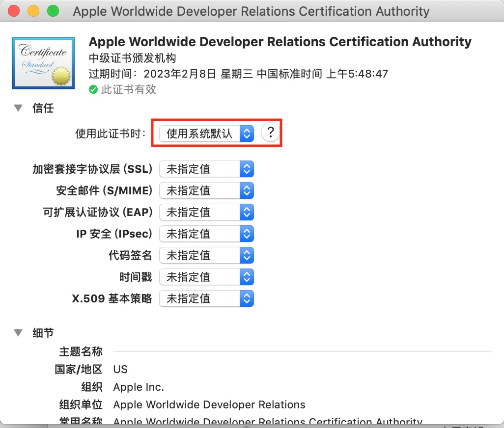Viewport: 504px width, 428px height.
Task: Click the 此证书有效 status text
Action: [129, 90]
